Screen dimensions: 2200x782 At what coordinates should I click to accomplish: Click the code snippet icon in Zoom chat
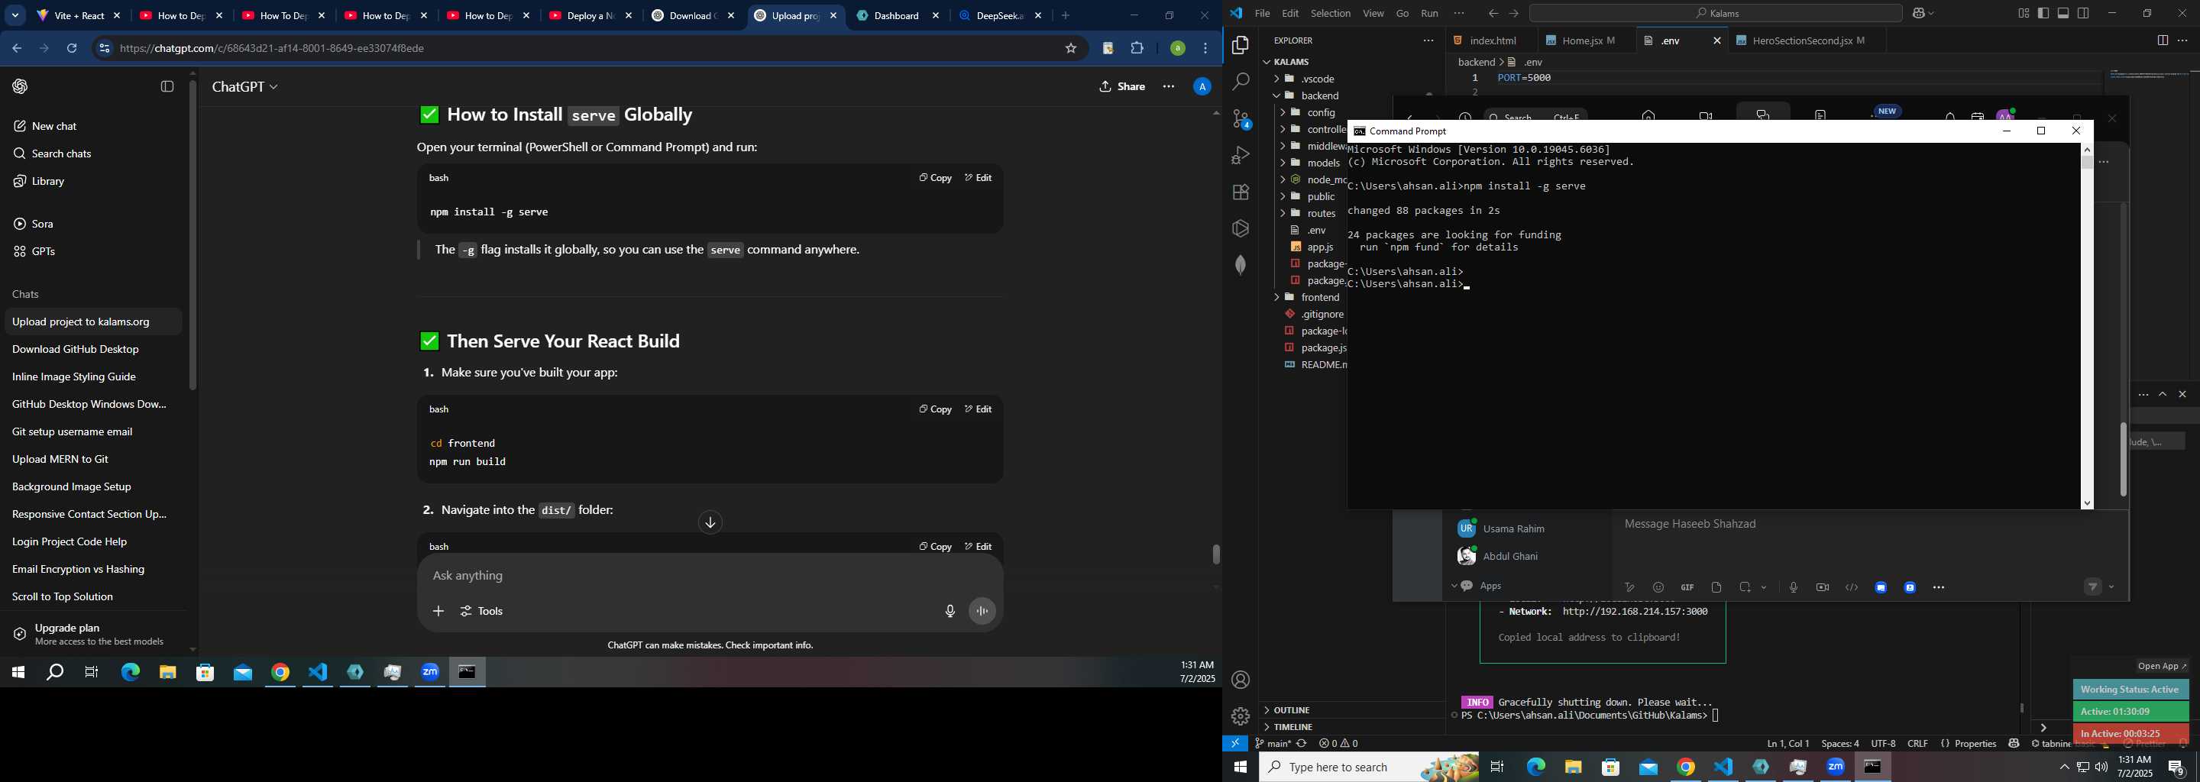pyautogui.click(x=1852, y=587)
